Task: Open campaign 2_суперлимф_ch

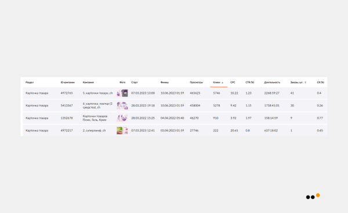Action: pyautogui.click(x=94, y=130)
